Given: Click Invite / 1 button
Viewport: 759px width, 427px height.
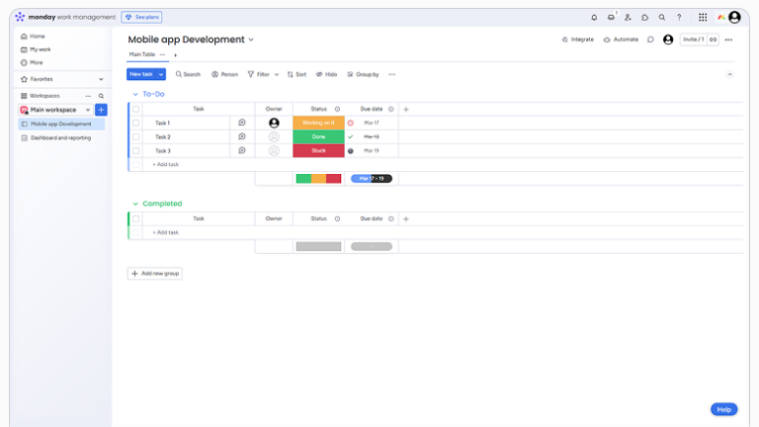Looking at the screenshot, I should click(x=694, y=40).
